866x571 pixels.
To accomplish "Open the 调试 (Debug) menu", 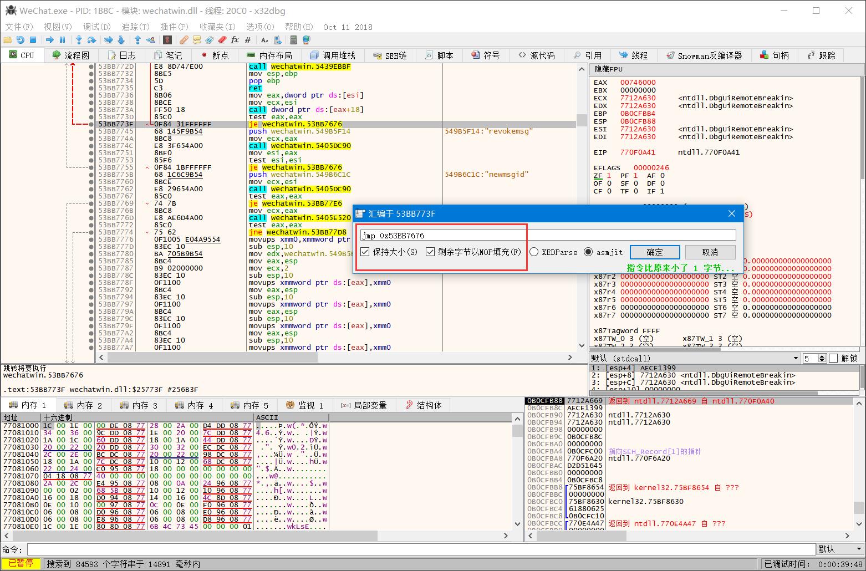I will (x=97, y=27).
